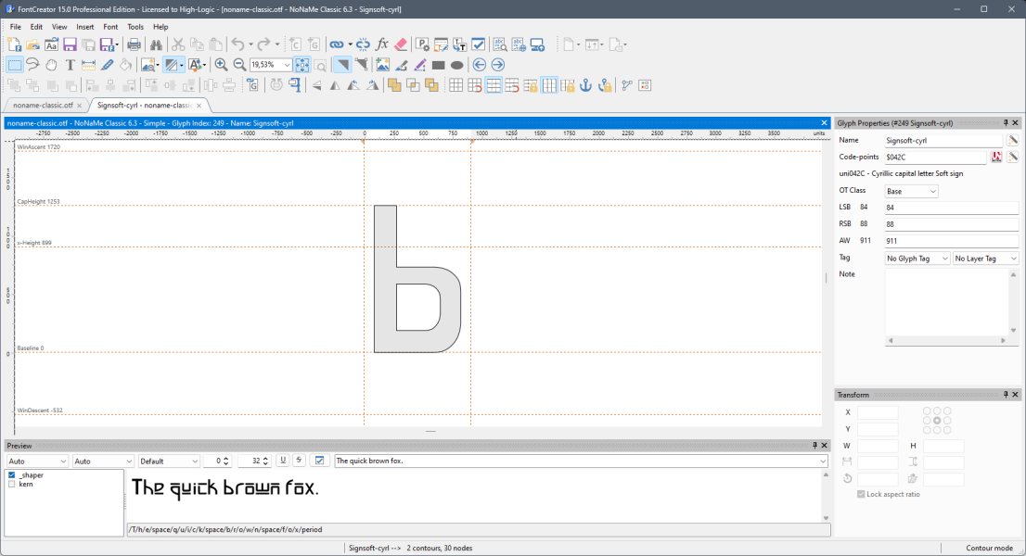Select the hand pan tool
The height and width of the screenshot is (556, 1026).
pos(51,65)
